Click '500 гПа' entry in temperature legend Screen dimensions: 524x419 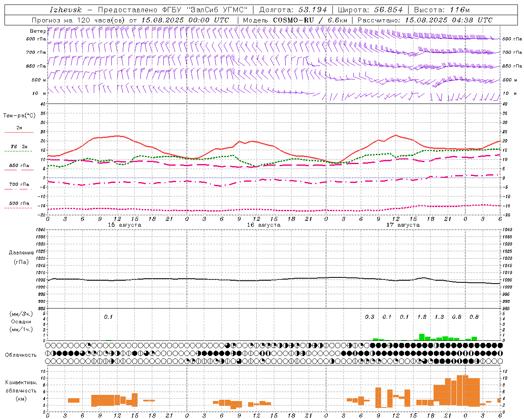pos(19,203)
